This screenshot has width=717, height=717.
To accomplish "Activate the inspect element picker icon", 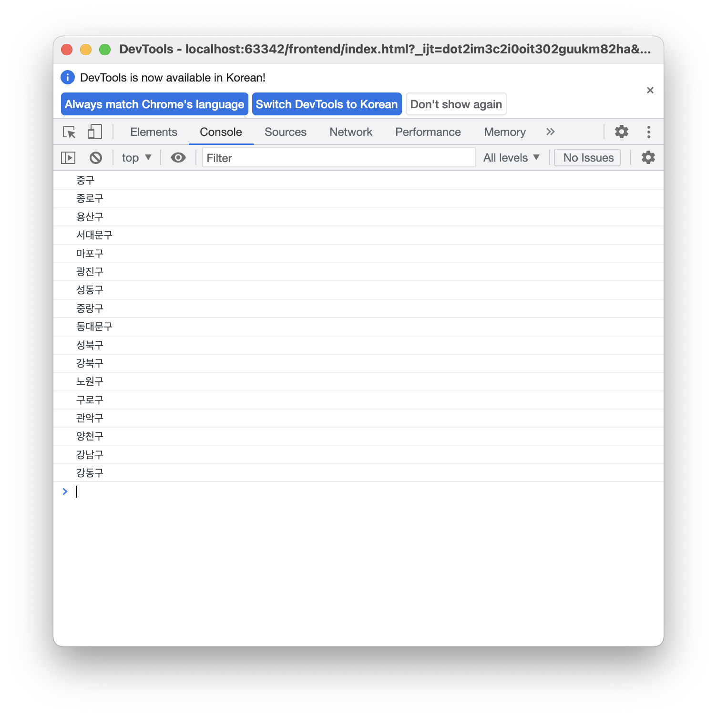I will pos(69,132).
